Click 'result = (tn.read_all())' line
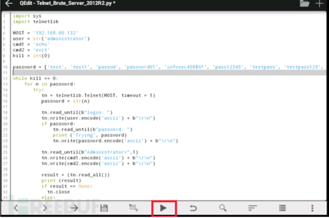329x218 pixels. tap(75, 175)
